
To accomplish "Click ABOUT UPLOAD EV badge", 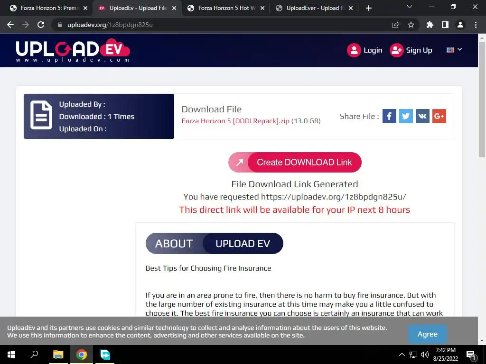I will pyautogui.click(x=215, y=243).
